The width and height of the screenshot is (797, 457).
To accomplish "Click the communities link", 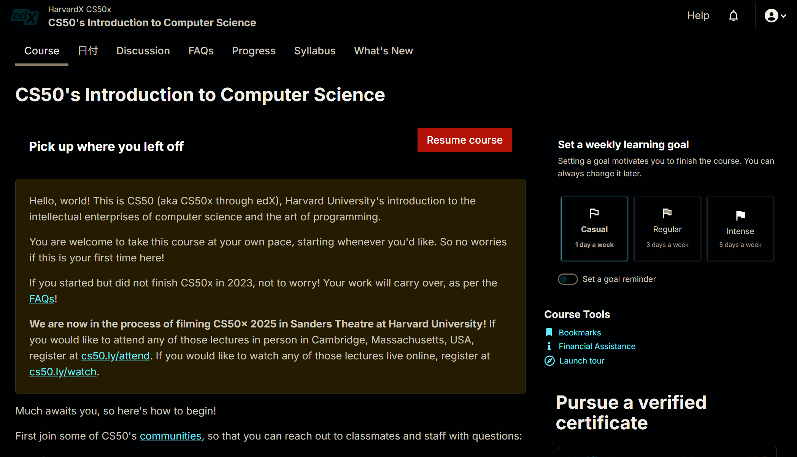I will coord(170,436).
